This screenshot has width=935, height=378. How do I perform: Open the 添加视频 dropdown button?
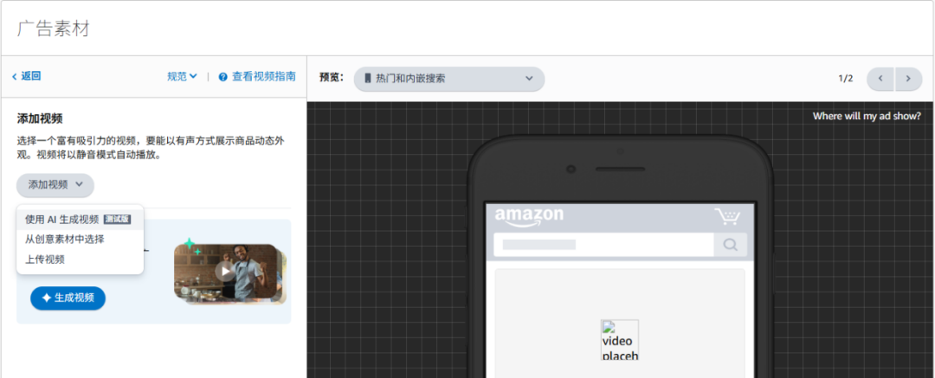coord(55,185)
